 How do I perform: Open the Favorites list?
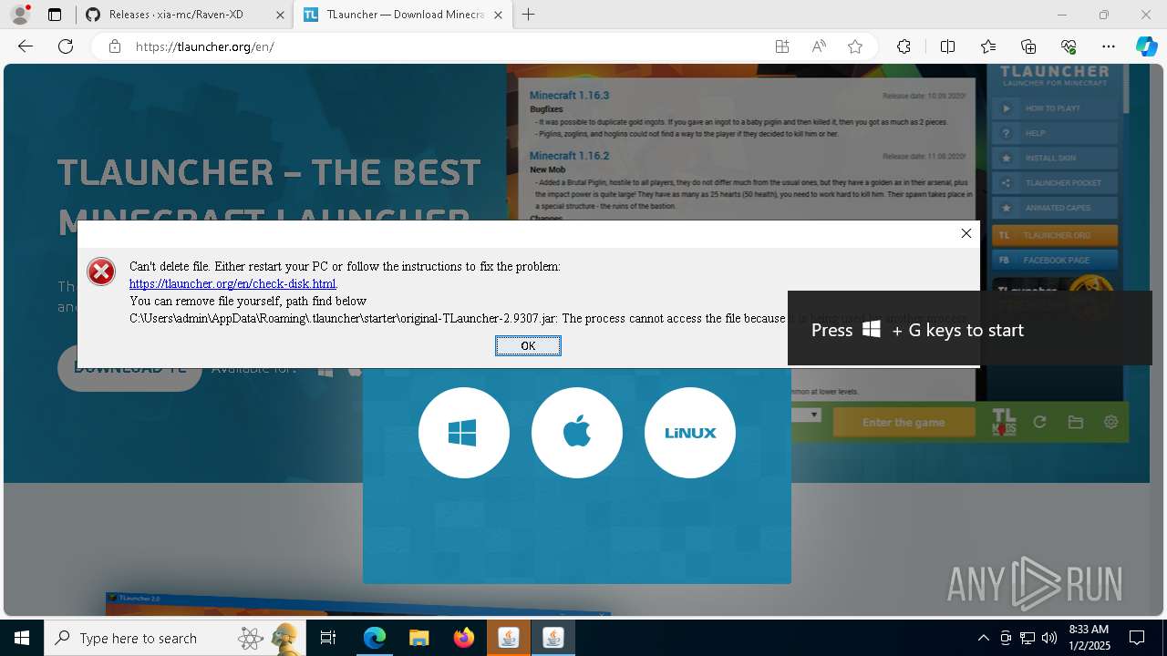click(988, 46)
